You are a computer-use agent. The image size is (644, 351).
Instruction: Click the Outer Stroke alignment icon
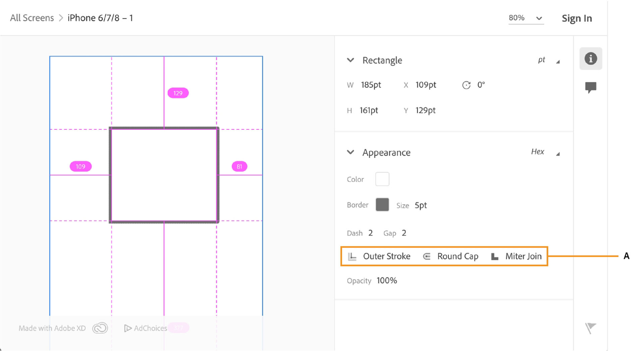[x=352, y=256]
